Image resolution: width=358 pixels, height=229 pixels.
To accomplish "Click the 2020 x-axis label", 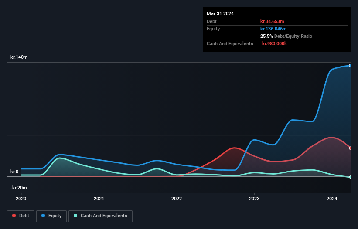I will coord(21,199).
